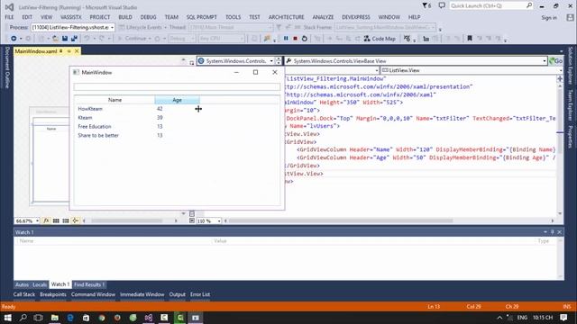
Task: Click code editor horizontal scrollbar
Action: (341, 220)
